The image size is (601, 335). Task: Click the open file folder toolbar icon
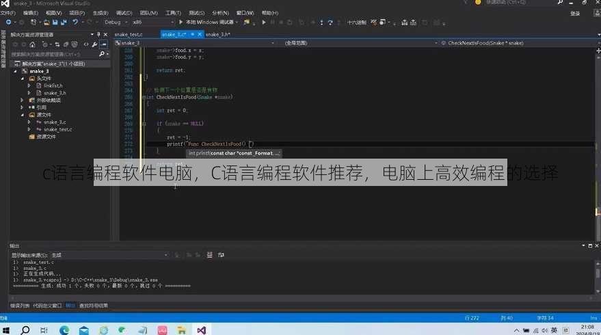point(46,23)
